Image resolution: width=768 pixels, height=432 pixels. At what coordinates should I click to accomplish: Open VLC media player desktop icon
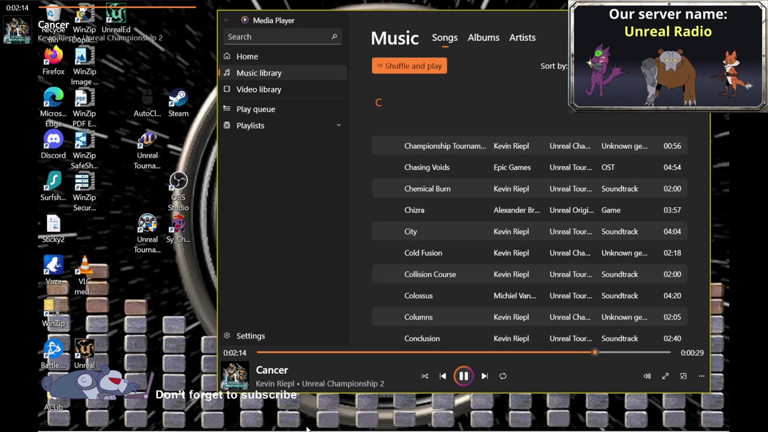coord(85,276)
